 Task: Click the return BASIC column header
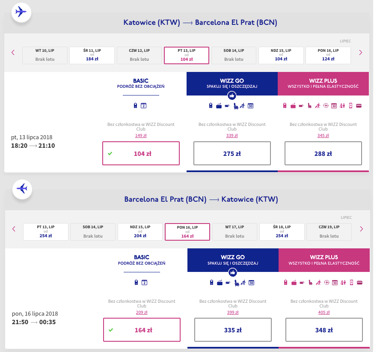click(x=142, y=260)
